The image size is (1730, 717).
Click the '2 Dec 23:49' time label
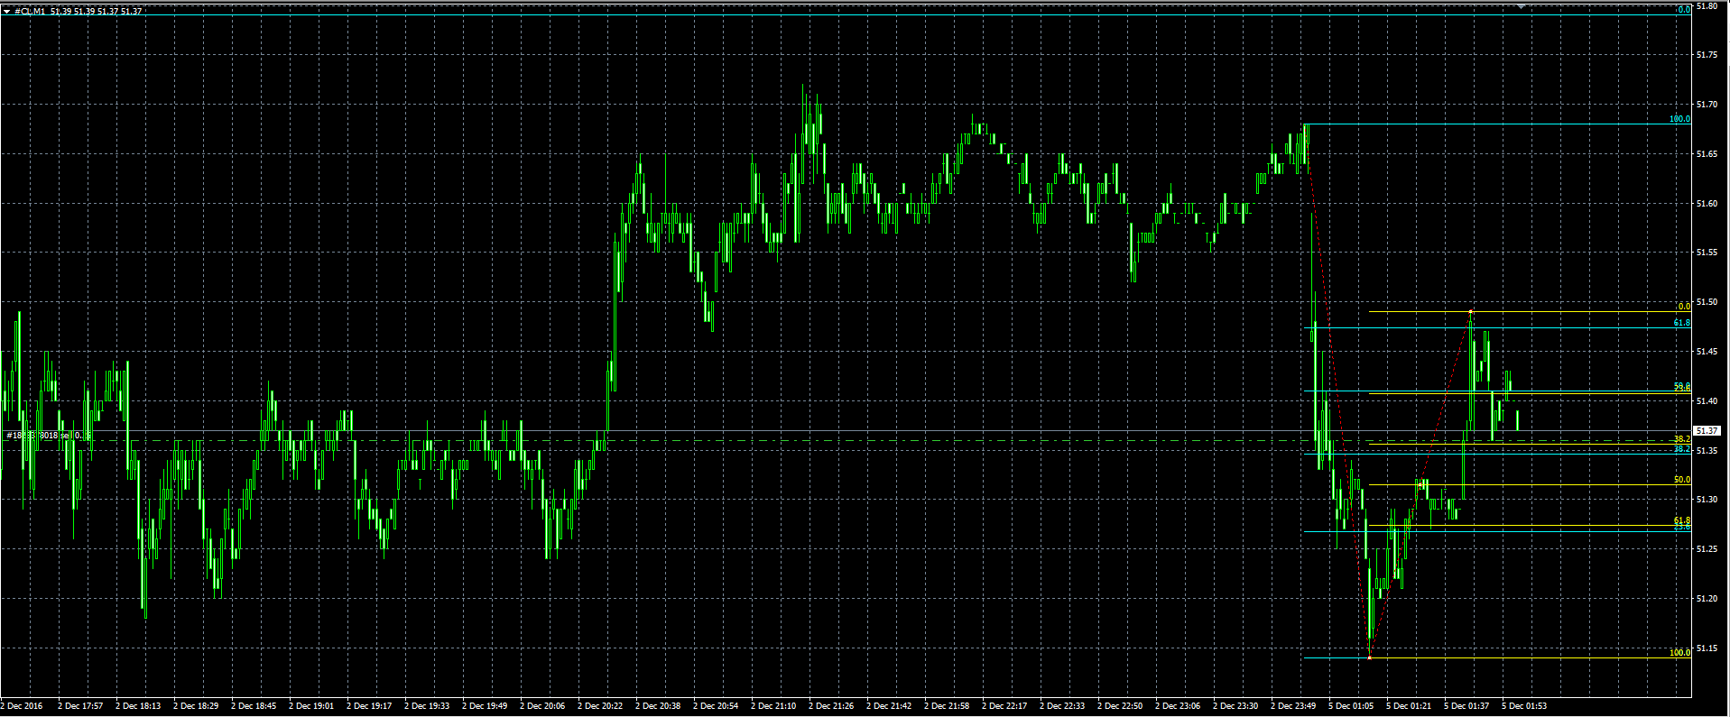(x=1293, y=706)
